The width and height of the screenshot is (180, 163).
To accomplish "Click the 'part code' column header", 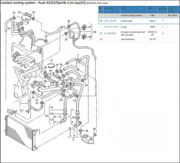I will coord(109,8).
